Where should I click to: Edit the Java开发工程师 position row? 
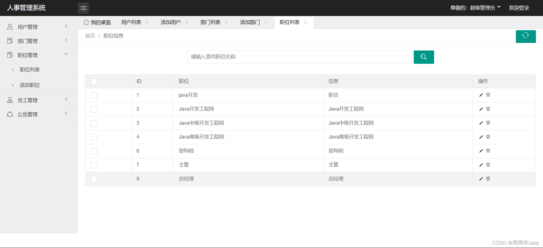coord(481,109)
